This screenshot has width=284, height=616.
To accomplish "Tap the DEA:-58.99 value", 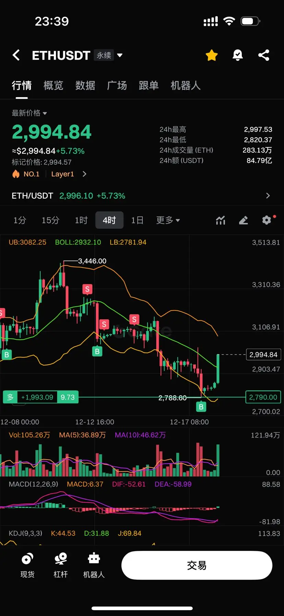I will click(173, 484).
